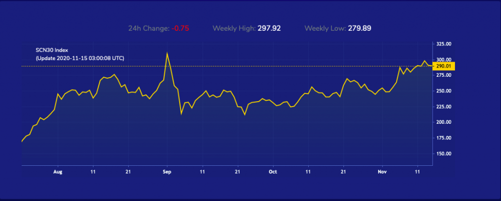
Task: Click the 300.00 price axis label
Action: click(x=443, y=60)
